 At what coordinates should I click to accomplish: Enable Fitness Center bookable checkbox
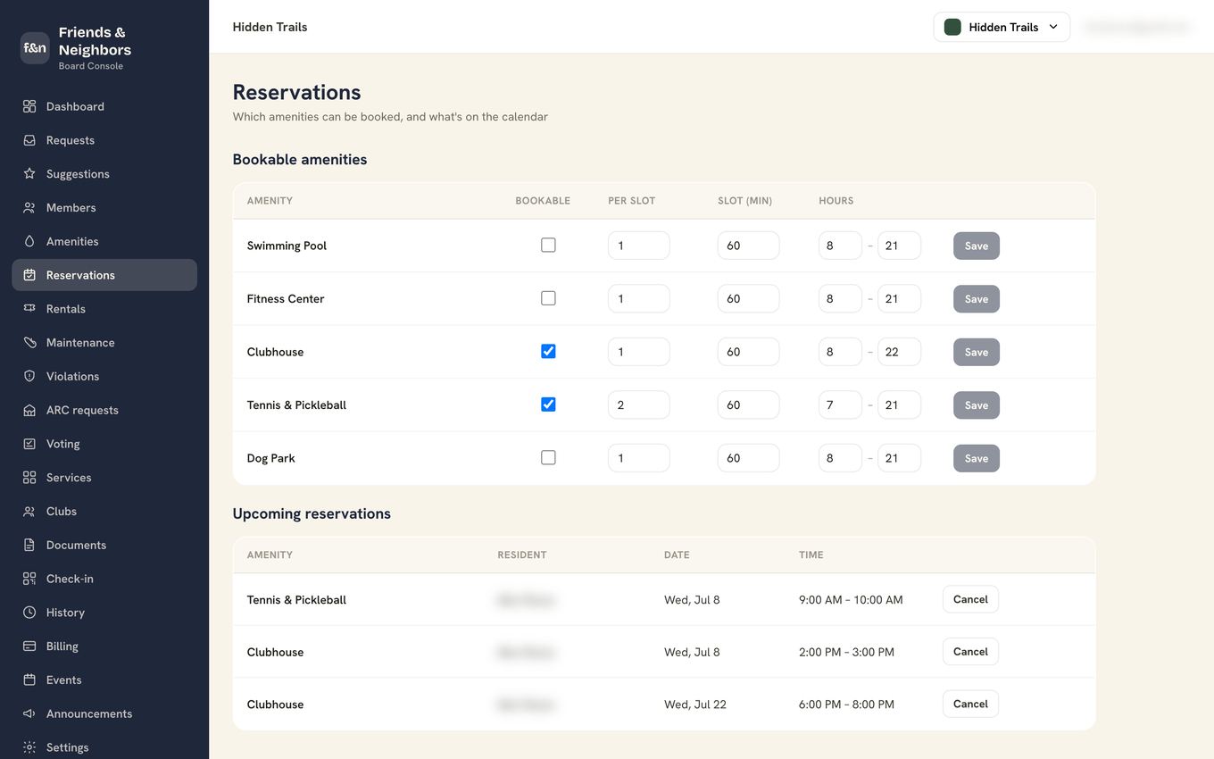(548, 298)
